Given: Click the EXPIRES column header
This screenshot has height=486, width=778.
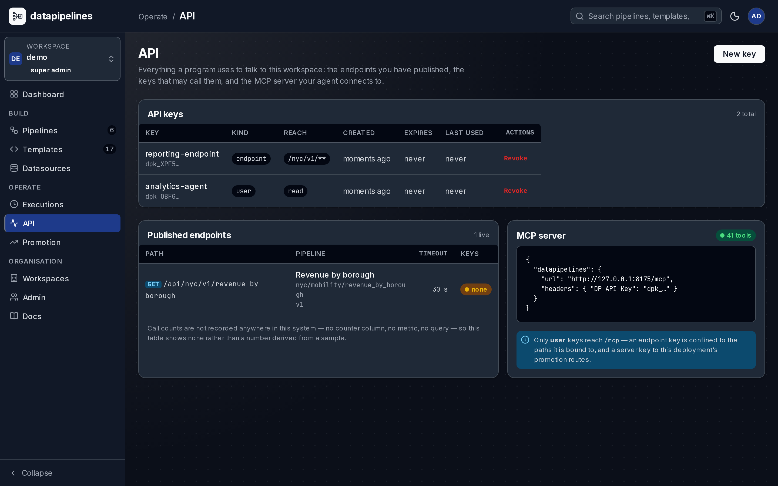Looking at the screenshot, I should point(418,133).
